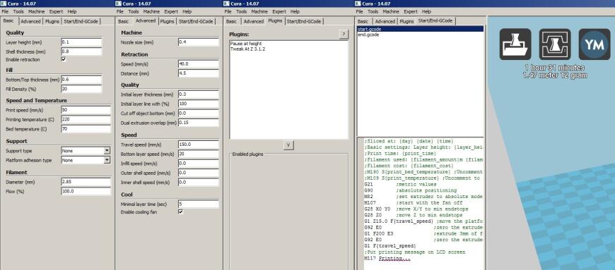Screen dimensions: 615x270
Task: Click the Cut off object bottom field
Action: pos(198,113)
